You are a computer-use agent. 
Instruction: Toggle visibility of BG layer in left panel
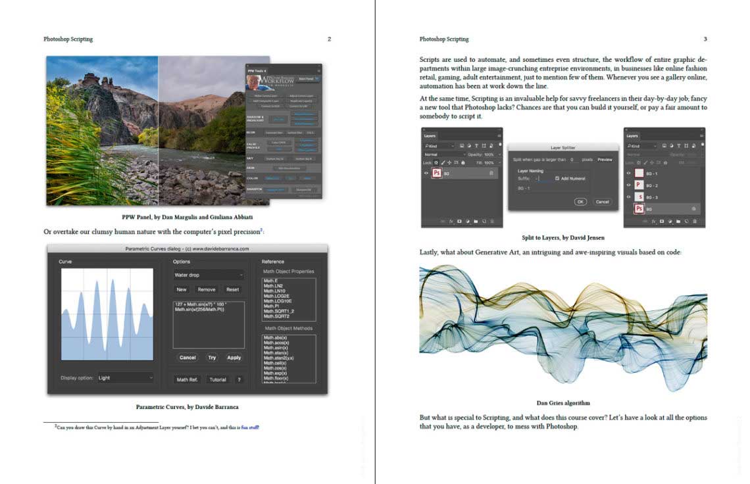426,173
